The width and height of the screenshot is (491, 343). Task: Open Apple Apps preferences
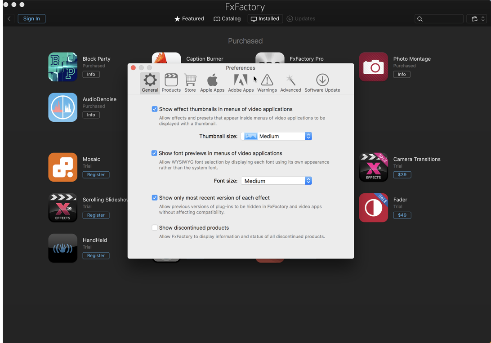pos(212,83)
